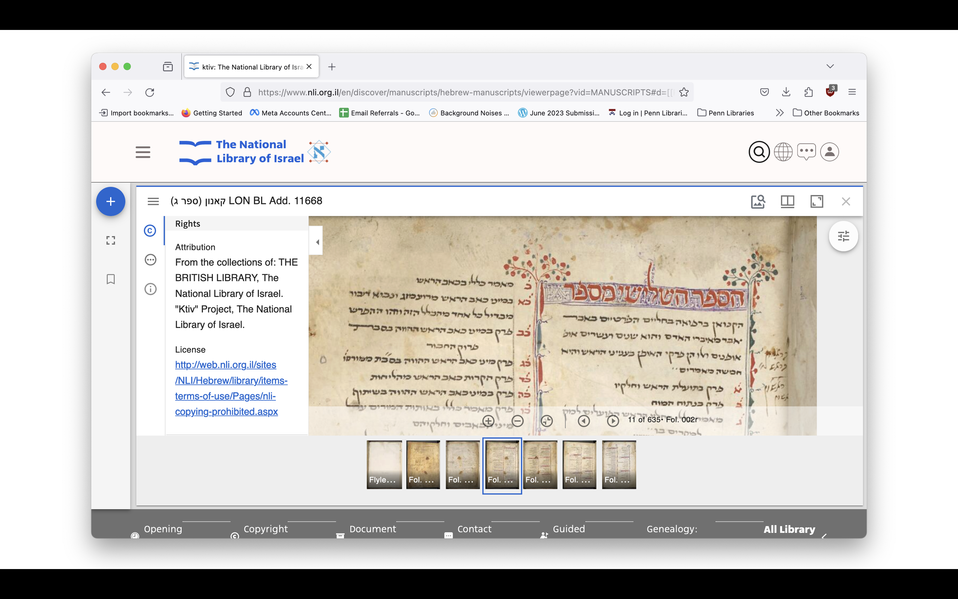Click the Pocket save icon
The width and height of the screenshot is (958, 599).
pyautogui.click(x=764, y=92)
